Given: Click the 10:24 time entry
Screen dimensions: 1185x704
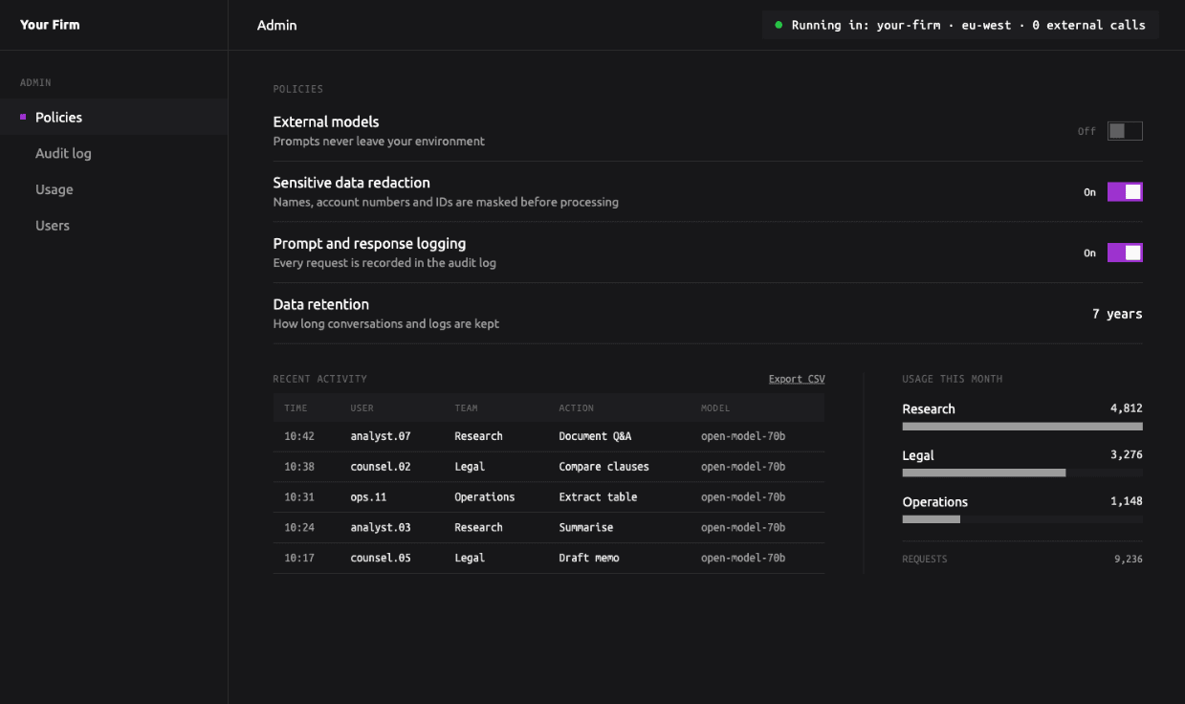Looking at the screenshot, I should [299, 527].
